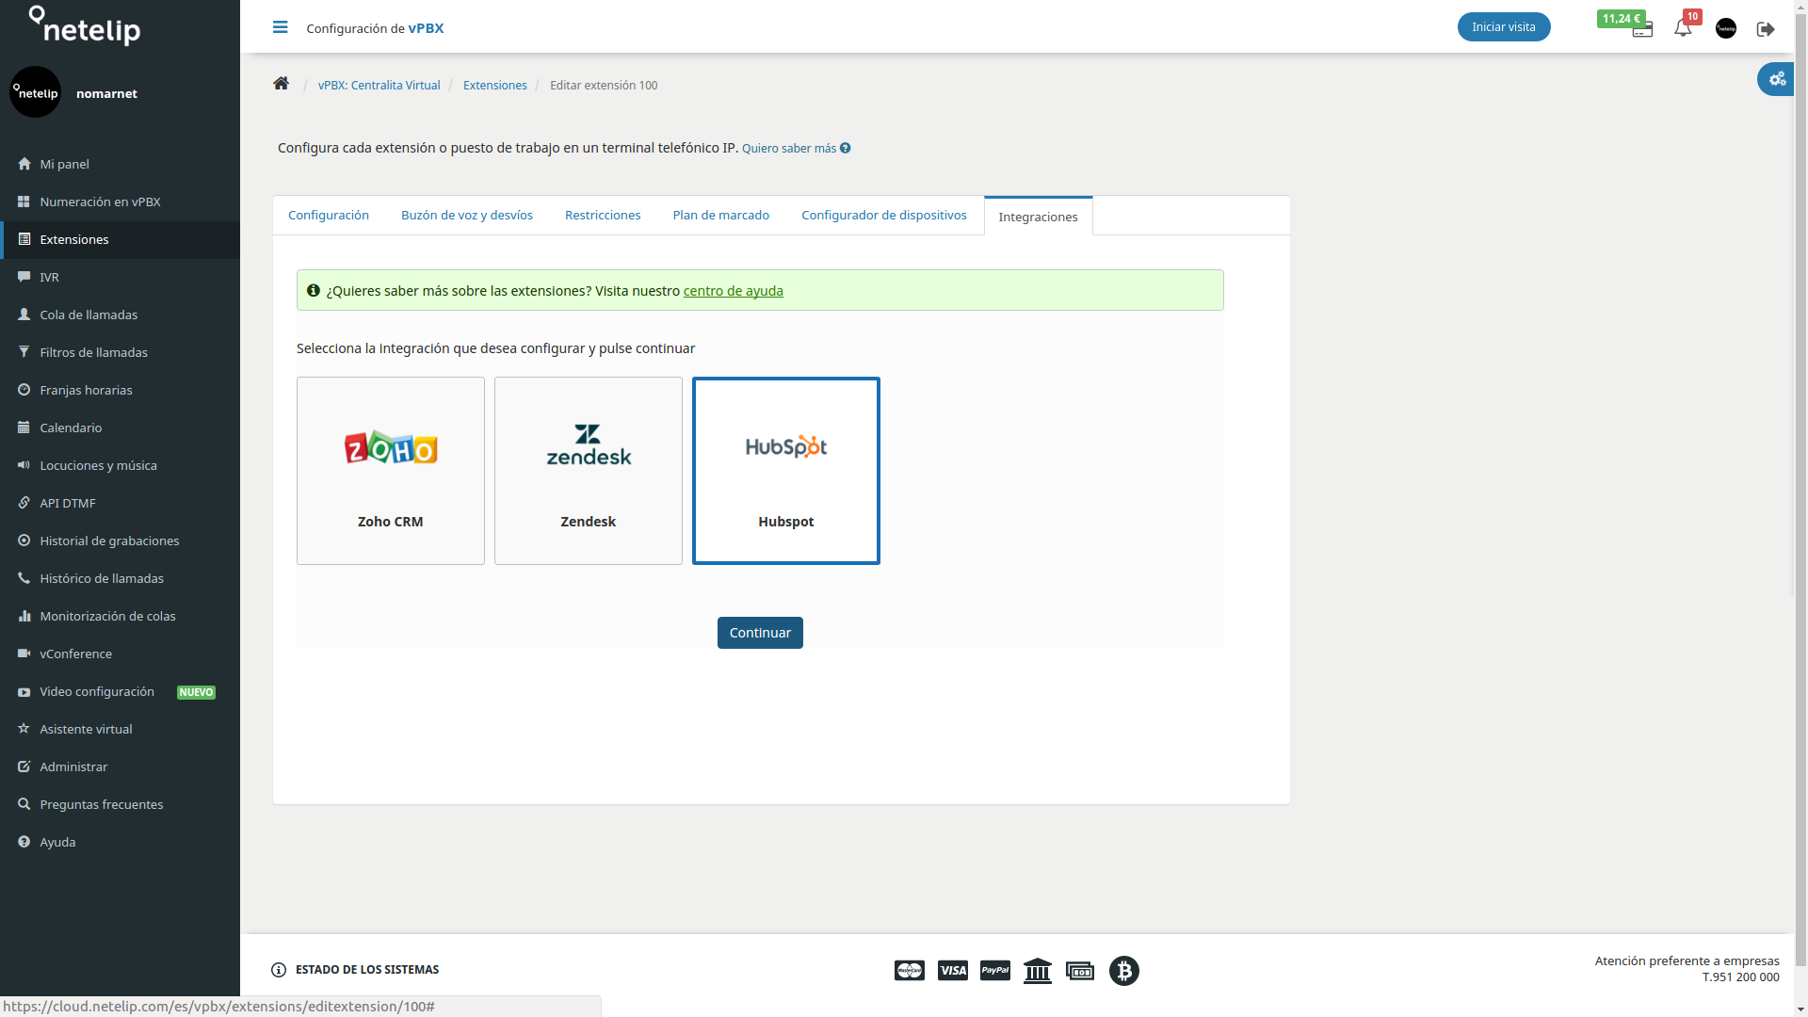Click the Iniciar visita button
This screenshot has height=1017, width=1808.
(1504, 26)
